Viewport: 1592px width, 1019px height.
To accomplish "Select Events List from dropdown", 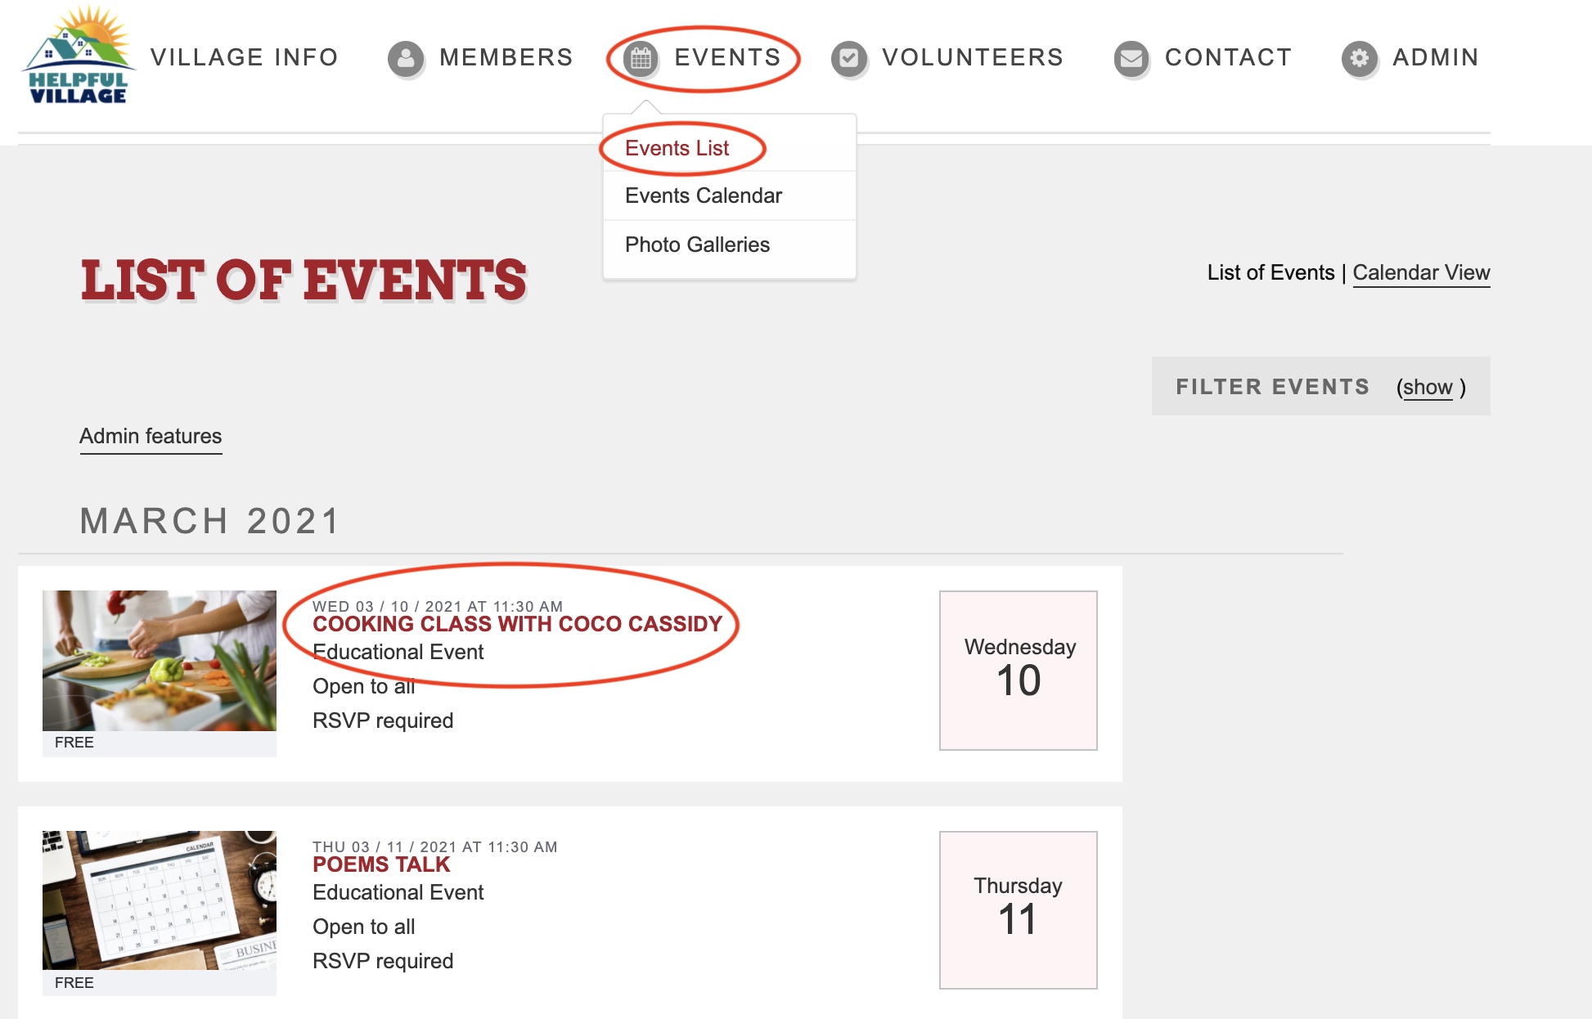I will pyautogui.click(x=677, y=148).
